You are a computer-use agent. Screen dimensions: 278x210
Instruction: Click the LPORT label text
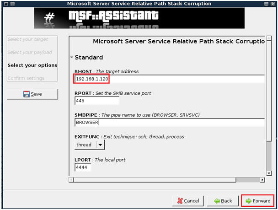[83, 160]
